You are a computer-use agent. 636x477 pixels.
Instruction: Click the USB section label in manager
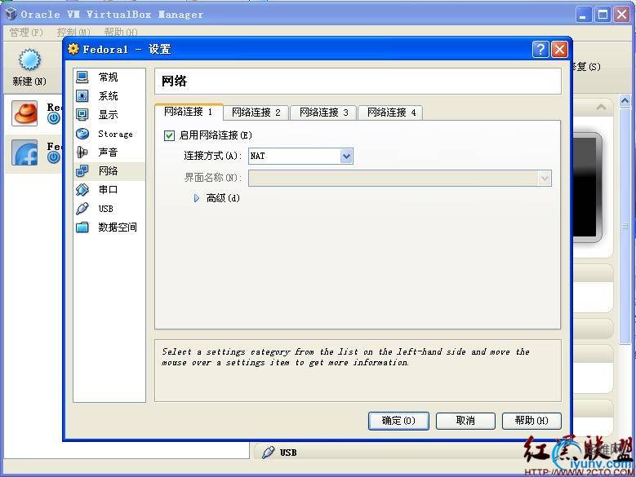[288, 453]
